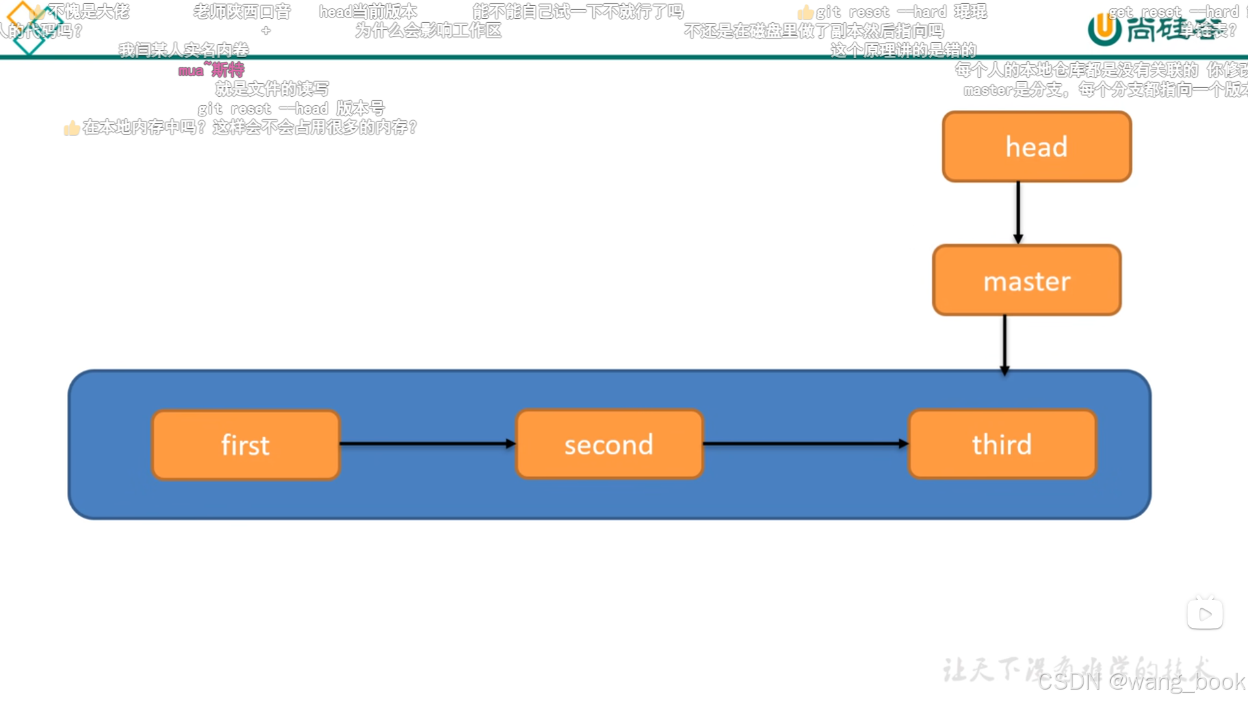Click the playback arrow button
This screenshot has width=1248, height=702.
1208,614
